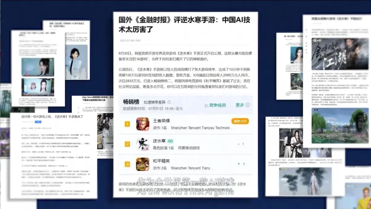Open the willow tree landscape image in 阿里云 article
This screenshot has height=209, width=371.
(340, 126)
